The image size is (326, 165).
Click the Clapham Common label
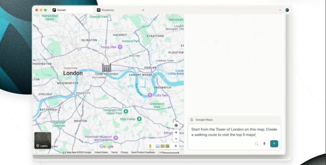[x=59, y=124]
